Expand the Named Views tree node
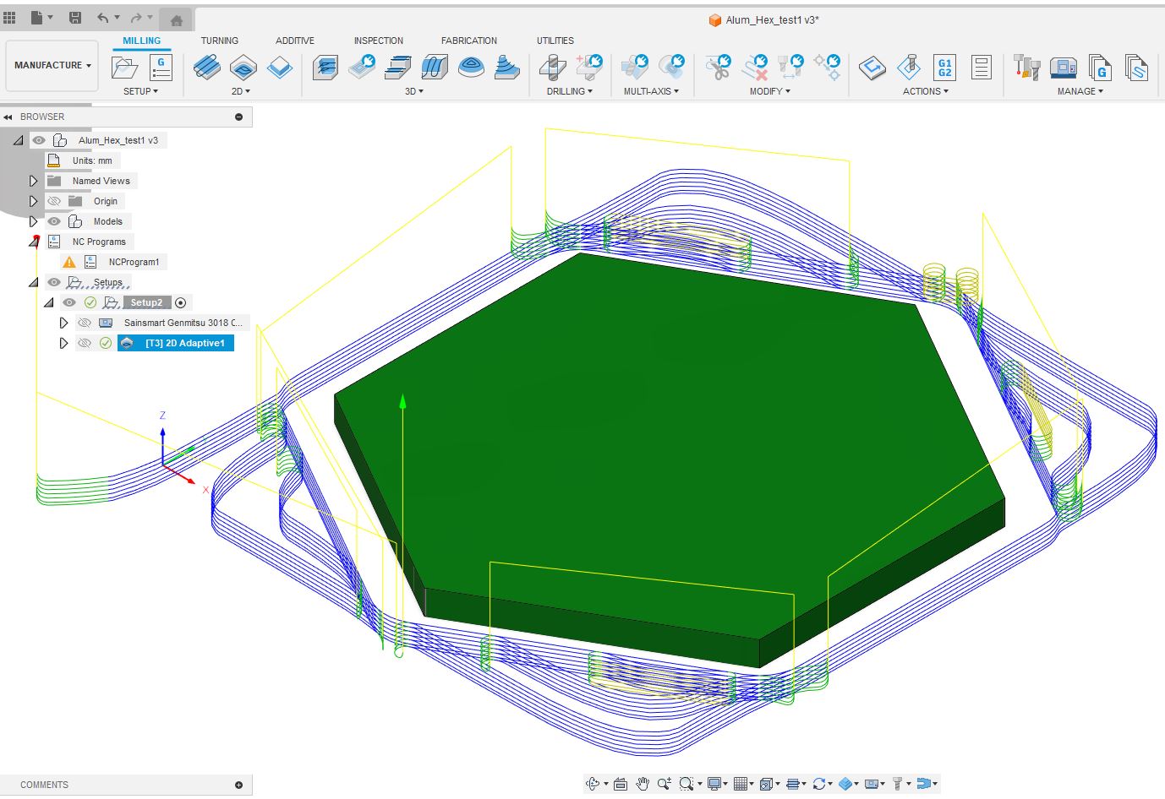Screen dimensions: 1165x799 pyautogui.click(x=34, y=180)
